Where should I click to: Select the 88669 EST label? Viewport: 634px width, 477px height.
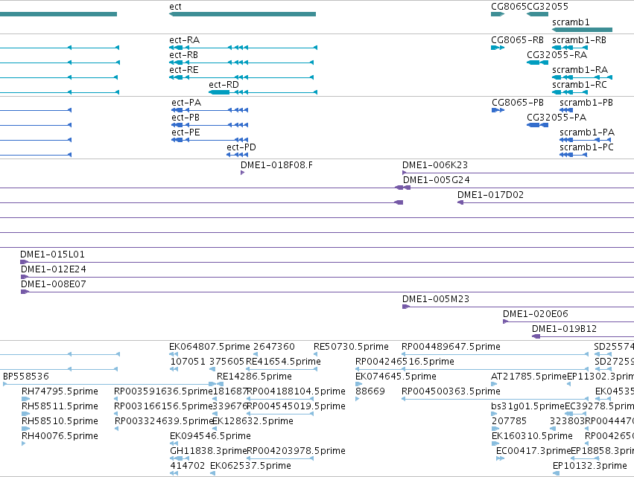tap(370, 391)
